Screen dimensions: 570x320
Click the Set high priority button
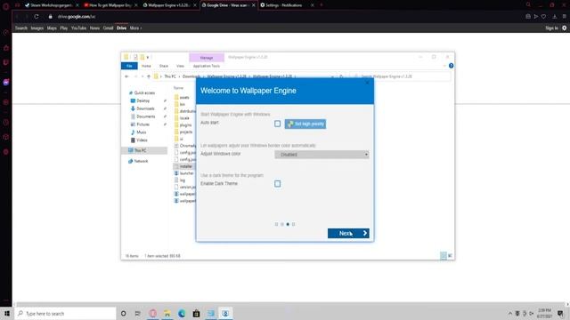coord(305,124)
